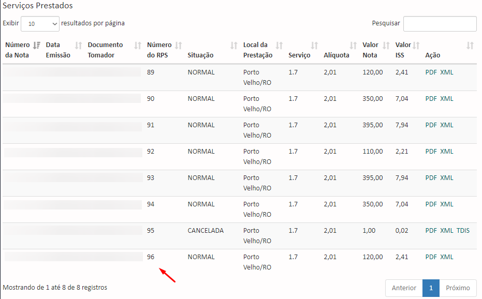Click Porto Velho/RO in row 91

(x=257, y=130)
